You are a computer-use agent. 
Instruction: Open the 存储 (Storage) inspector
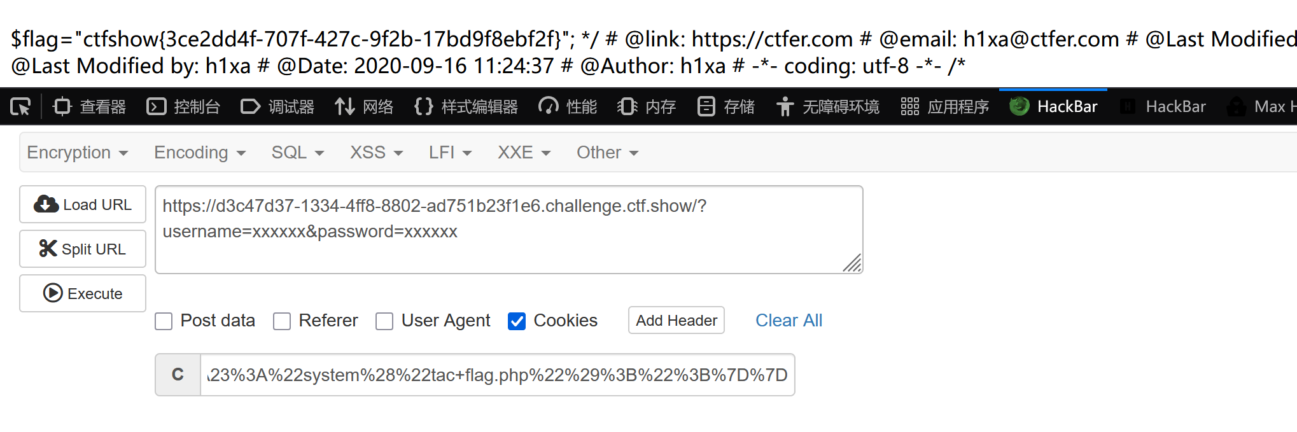[725, 106]
